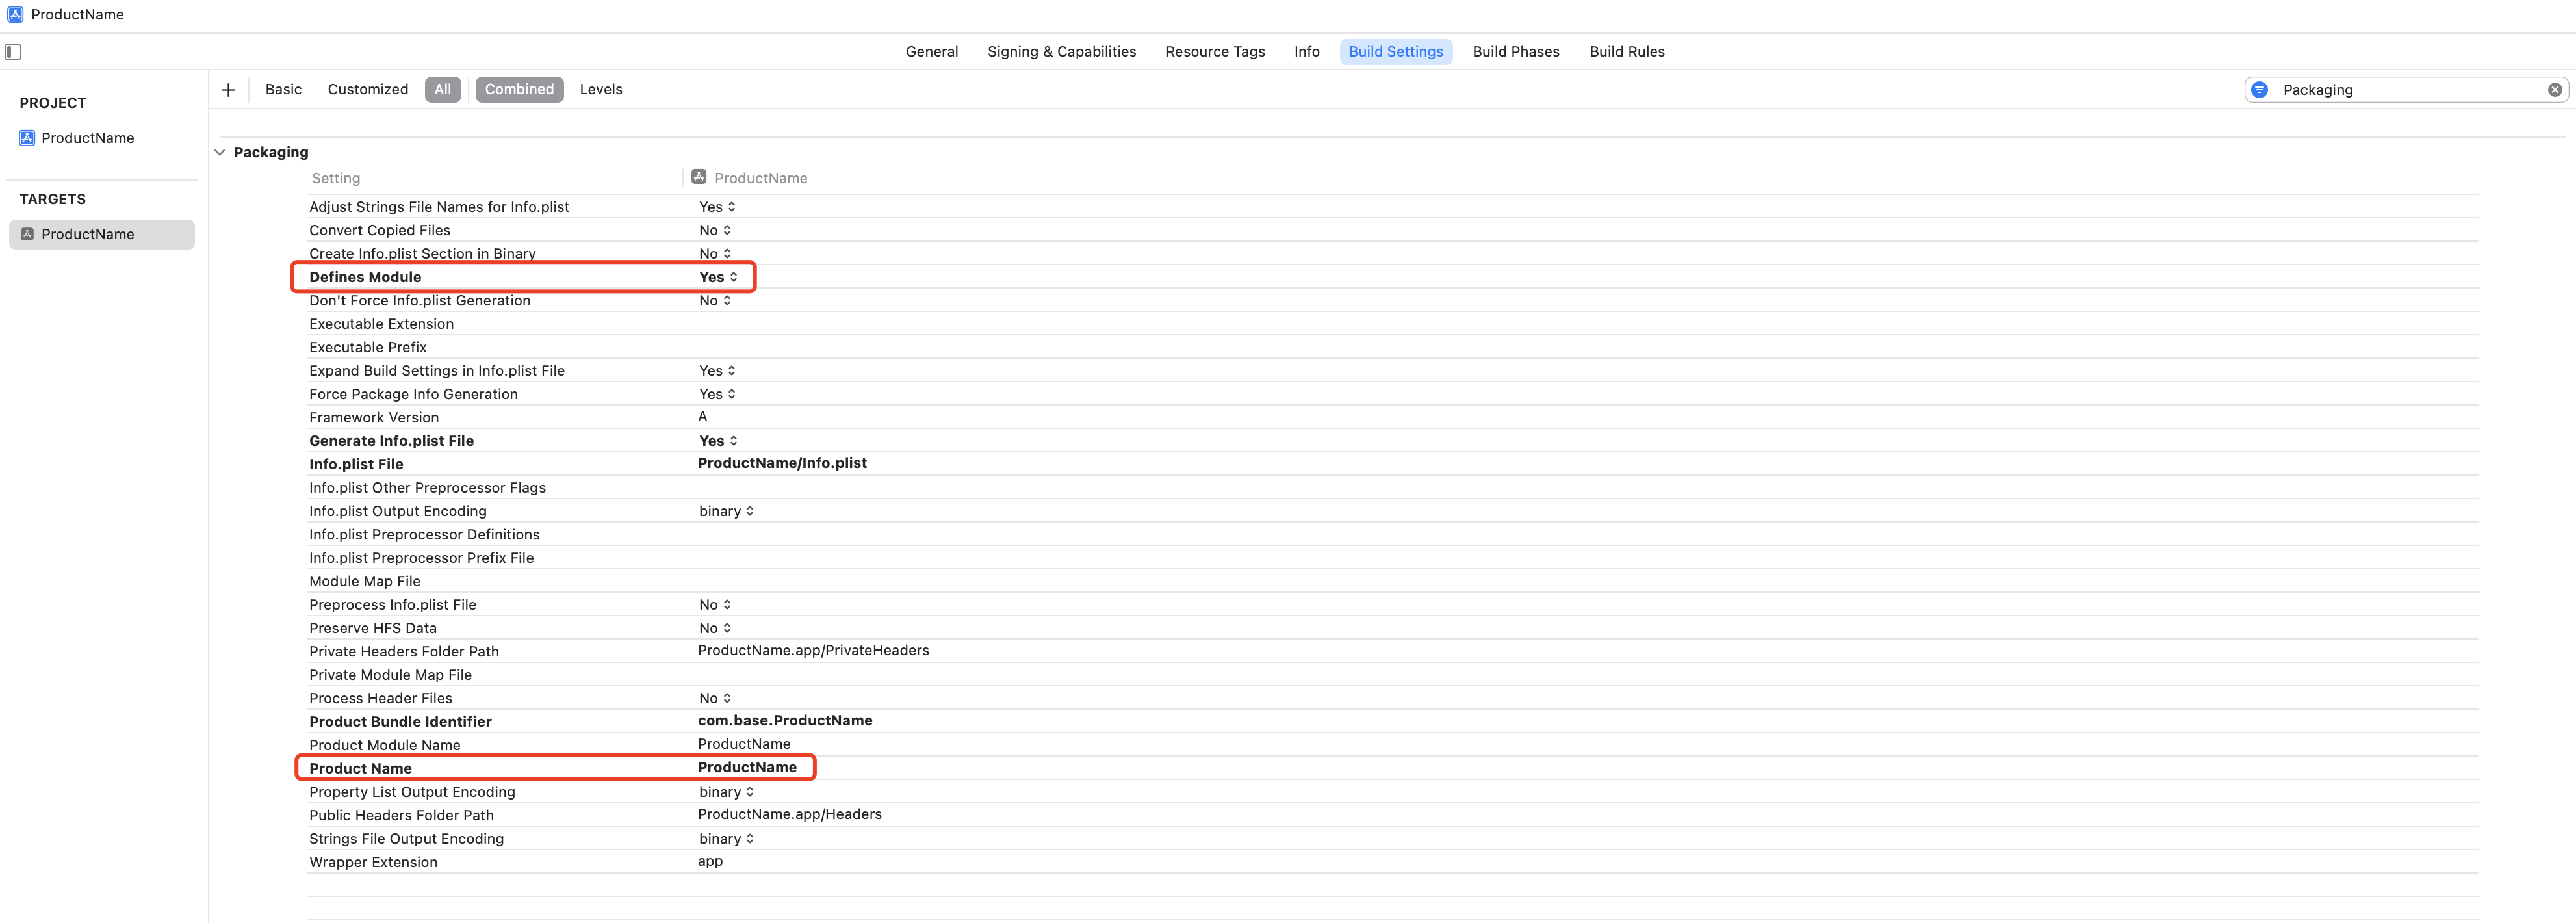Image resolution: width=2576 pixels, height=923 pixels.
Task: Click the search filter scope icon
Action: pos(2260,90)
